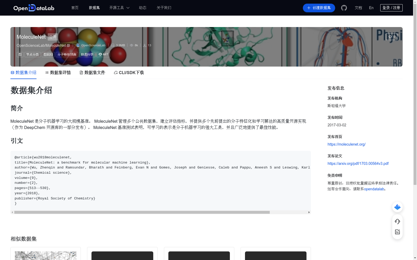
Task: Open the CLI/SDK下载 tab
Action: [129, 73]
